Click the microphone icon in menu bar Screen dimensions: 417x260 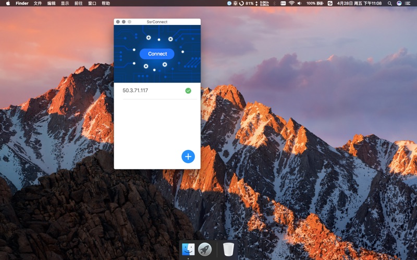click(236, 3)
